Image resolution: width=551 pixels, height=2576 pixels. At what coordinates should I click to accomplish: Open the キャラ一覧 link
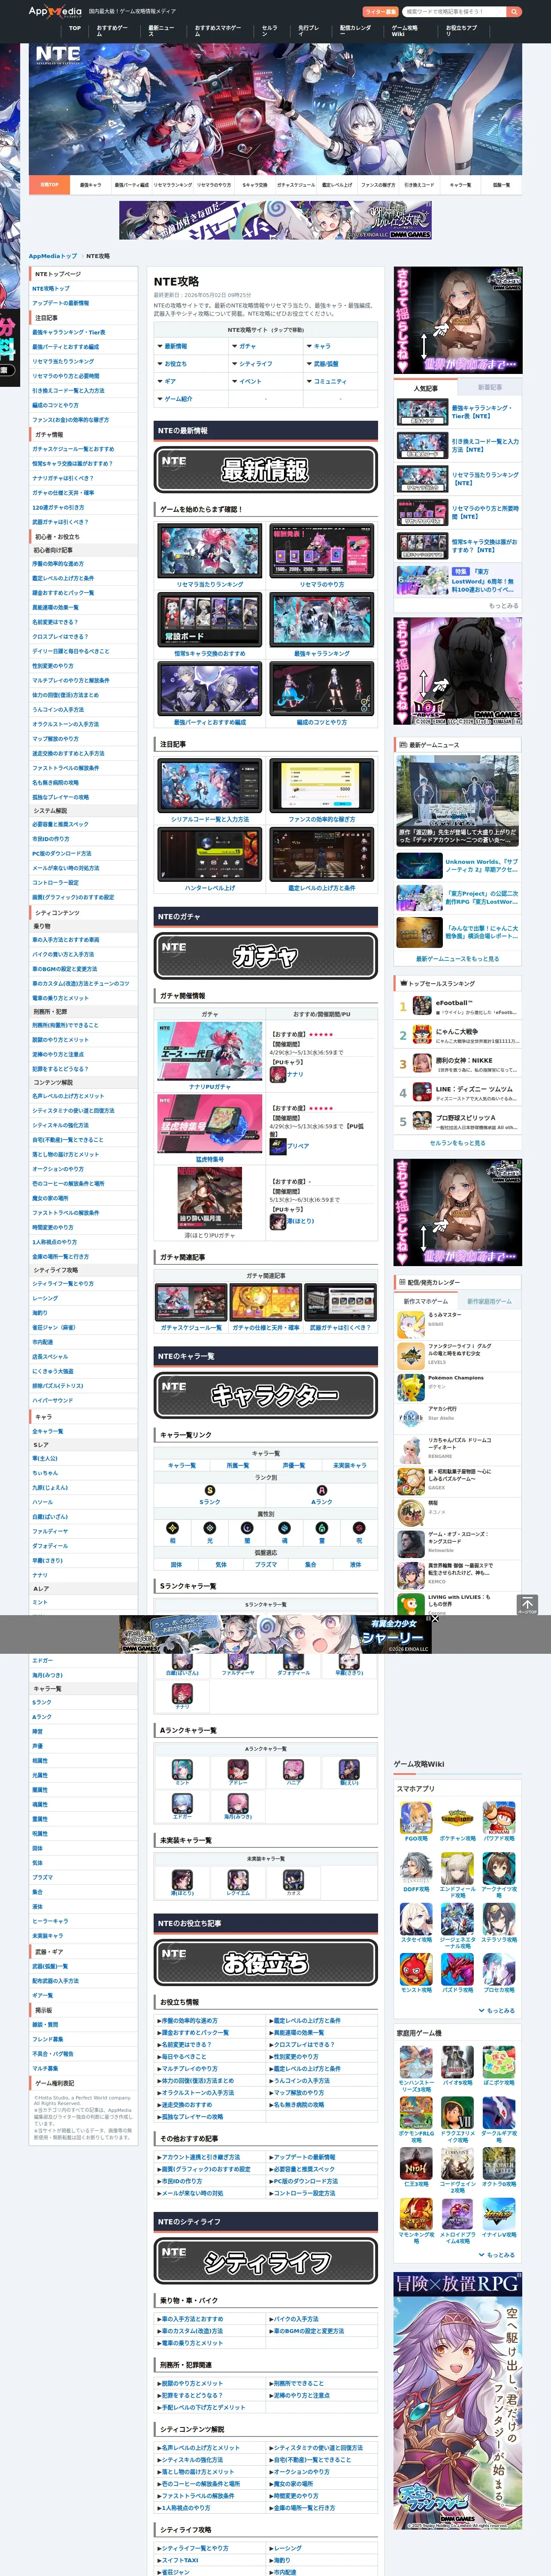point(182,1465)
